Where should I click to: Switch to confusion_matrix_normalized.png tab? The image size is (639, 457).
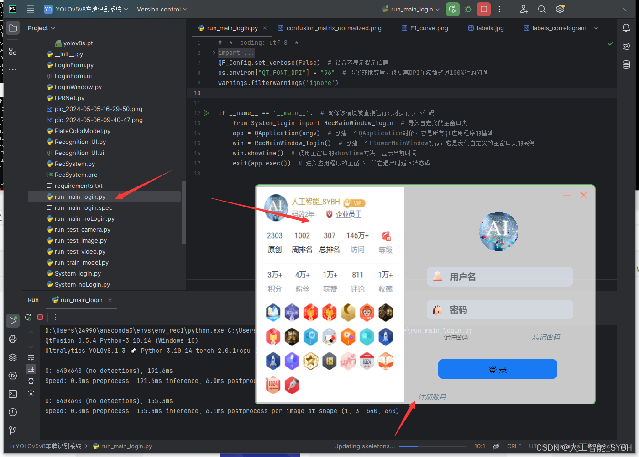330,28
